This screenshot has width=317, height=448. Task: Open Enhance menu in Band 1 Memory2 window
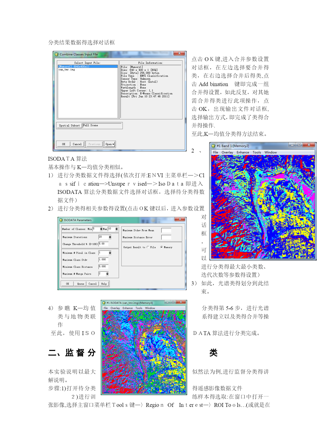click(243, 152)
